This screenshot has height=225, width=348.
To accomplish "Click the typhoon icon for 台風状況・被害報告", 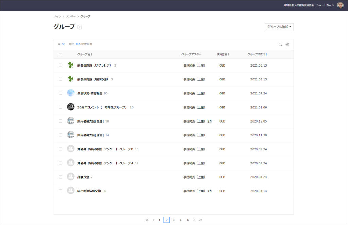I will point(71,93).
